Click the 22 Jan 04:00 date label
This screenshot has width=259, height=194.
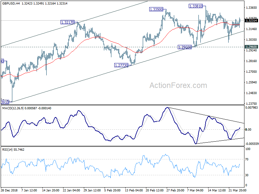(71, 190)
